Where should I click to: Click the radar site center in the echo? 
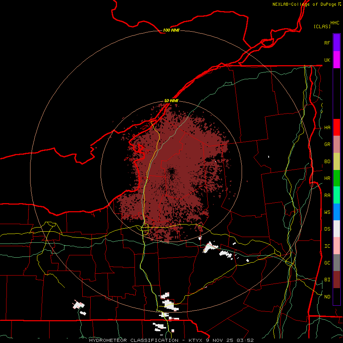(171, 172)
